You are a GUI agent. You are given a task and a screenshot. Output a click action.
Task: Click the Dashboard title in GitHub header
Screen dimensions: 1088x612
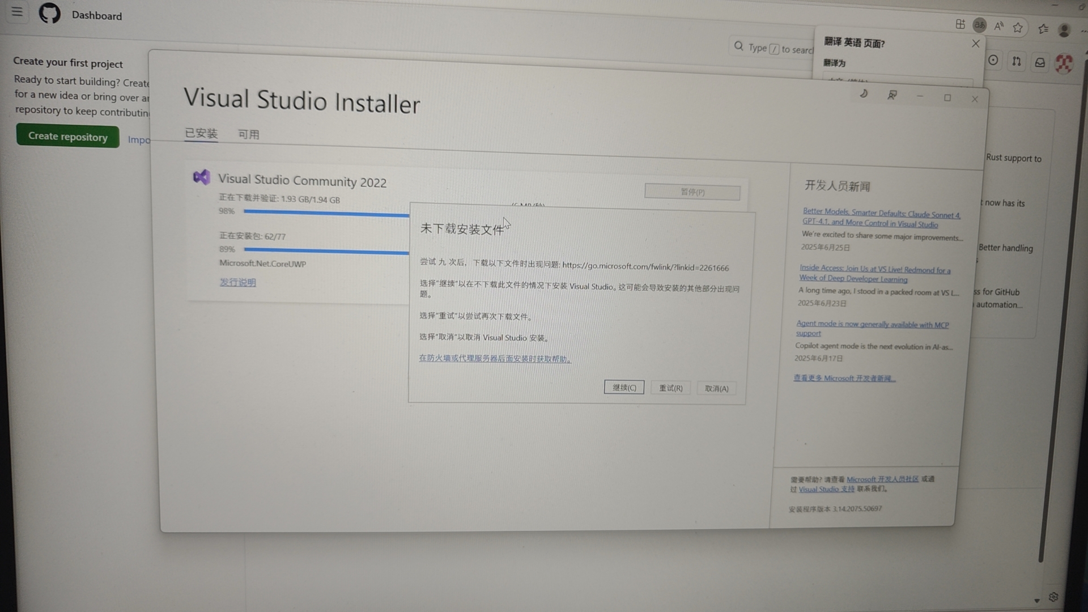[x=97, y=16]
